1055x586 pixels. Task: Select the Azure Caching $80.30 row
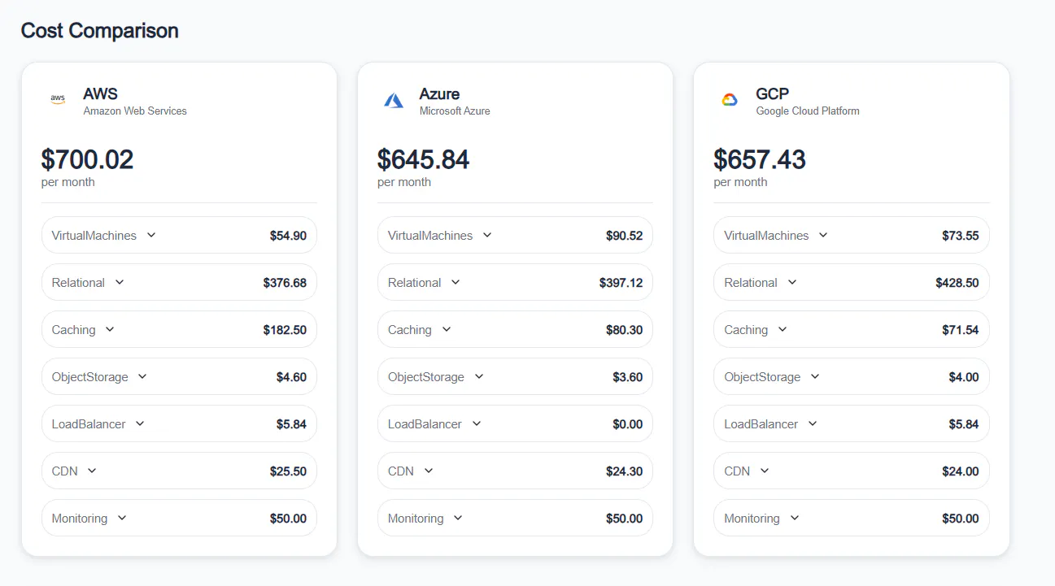click(515, 329)
